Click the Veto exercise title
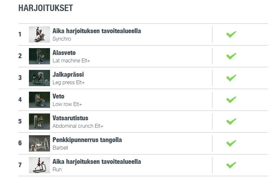This screenshot has width=280, height=184. pos(58,96)
